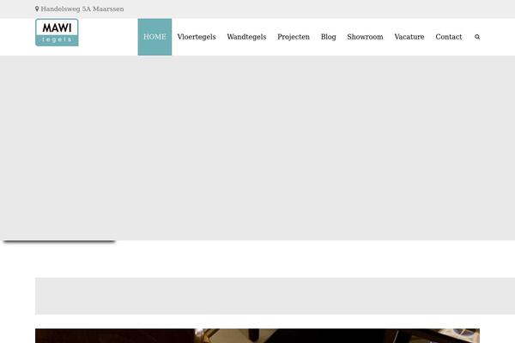Open the Wandtegels menu item
This screenshot has height=343, width=515.
(246, 37)
